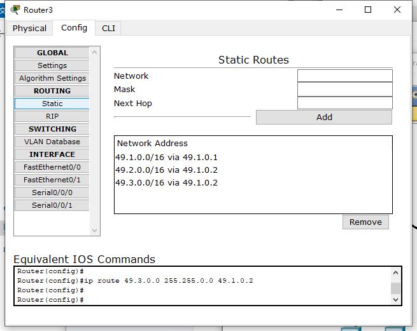Viewport: 417px width, 331px height.
Task: Open RIP routing configuration
Action: [52, 116]
